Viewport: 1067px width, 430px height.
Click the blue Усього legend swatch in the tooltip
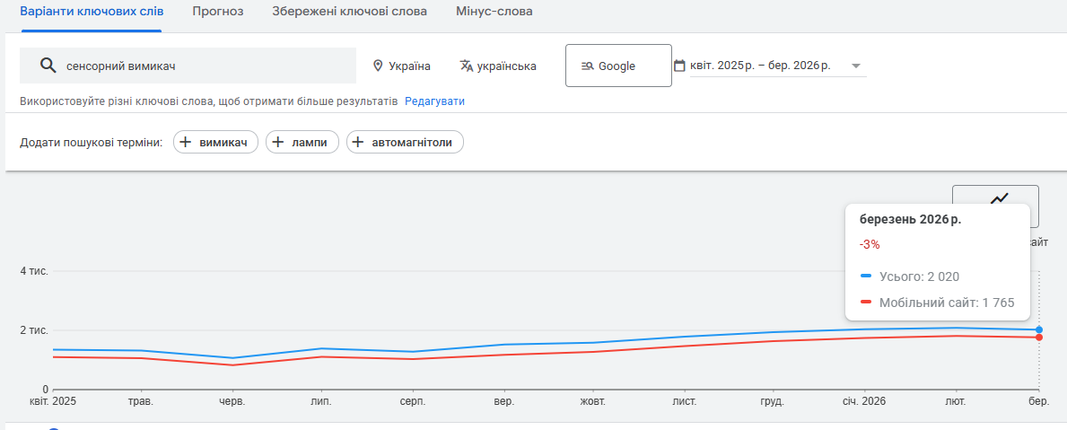point(866,276)
